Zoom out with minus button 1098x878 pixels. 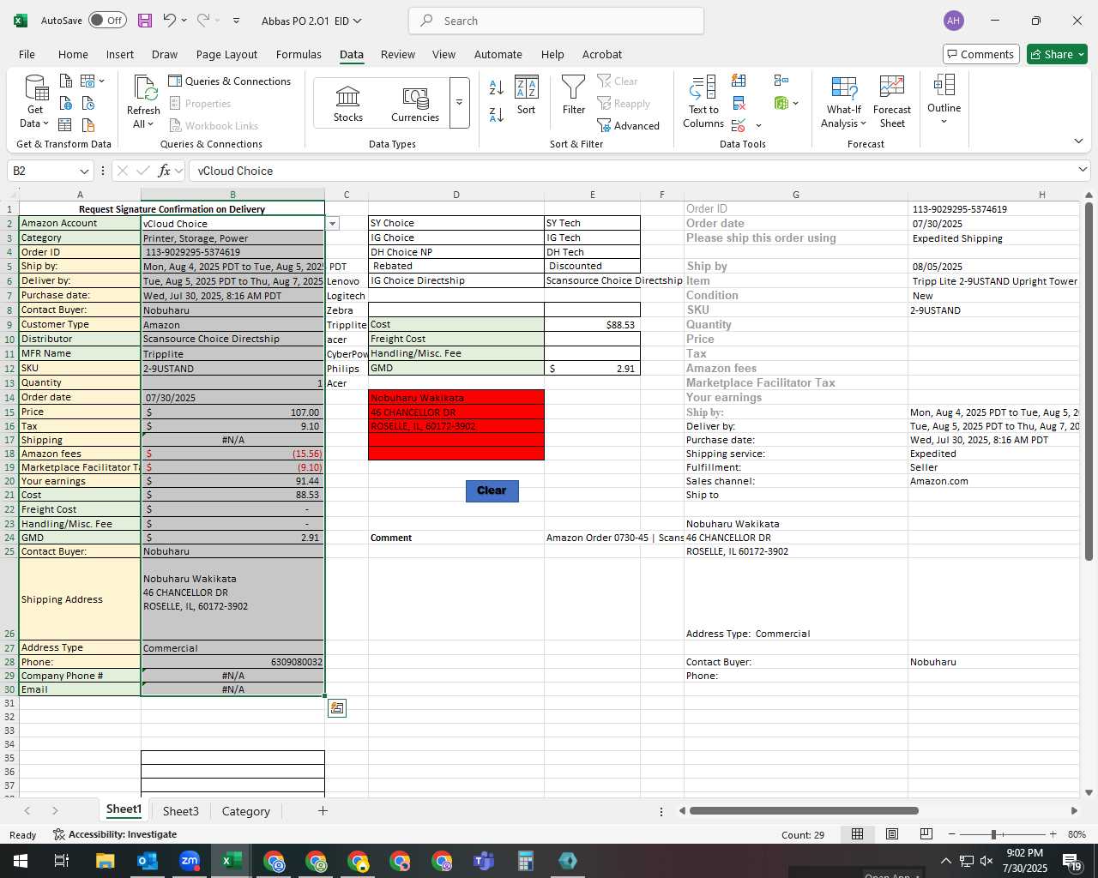[x=951, y=834]
